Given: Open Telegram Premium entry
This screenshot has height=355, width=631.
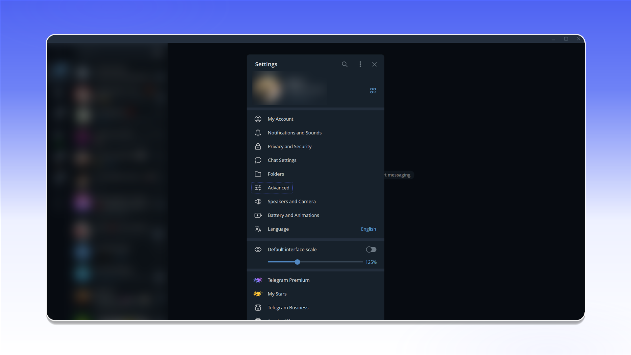Looking at the screenshot, I should [315, 280].
